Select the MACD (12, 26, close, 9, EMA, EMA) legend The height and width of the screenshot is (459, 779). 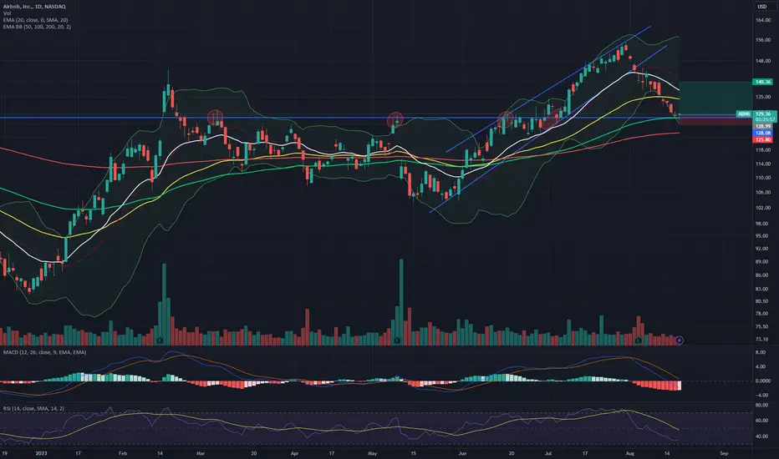pos(44,352)
